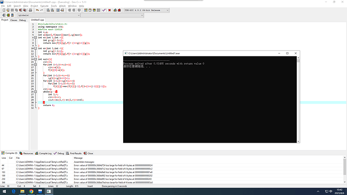
Task: Collapse the fold marker at line 6
Action: [x=35, y=38]
